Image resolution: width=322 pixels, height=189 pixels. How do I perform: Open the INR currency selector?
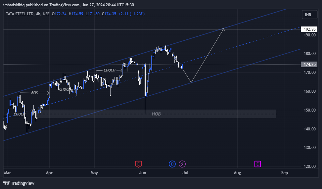pos(309,15)
